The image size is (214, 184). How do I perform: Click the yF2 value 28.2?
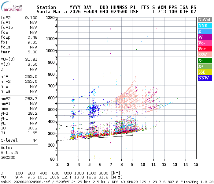click(x=32, y=113)
